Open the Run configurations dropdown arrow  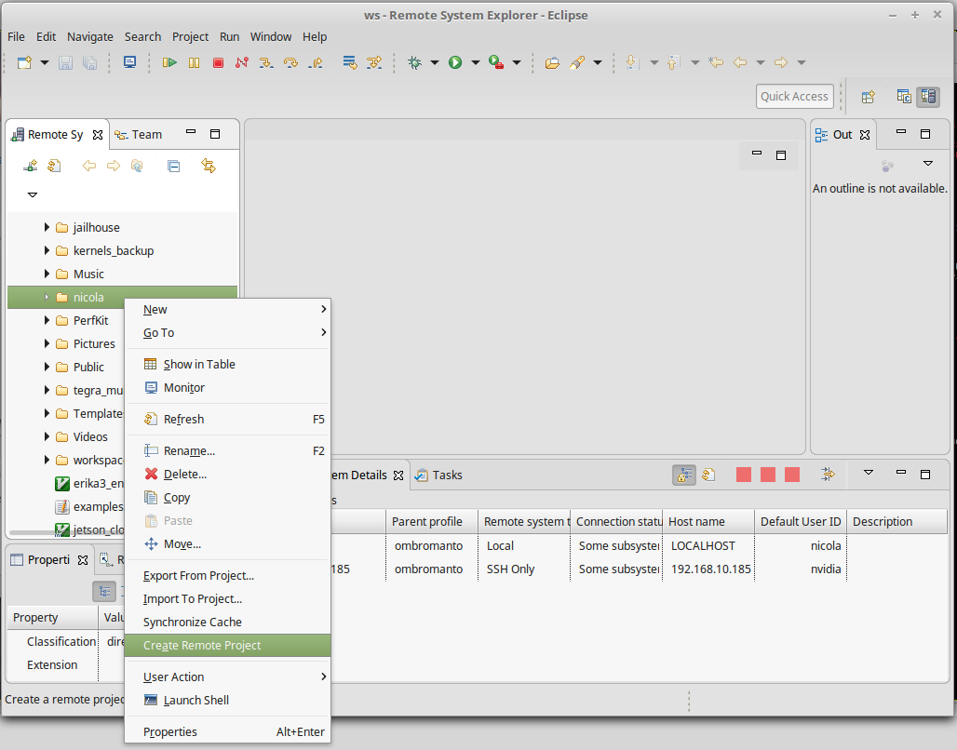[x=476, y=62]
